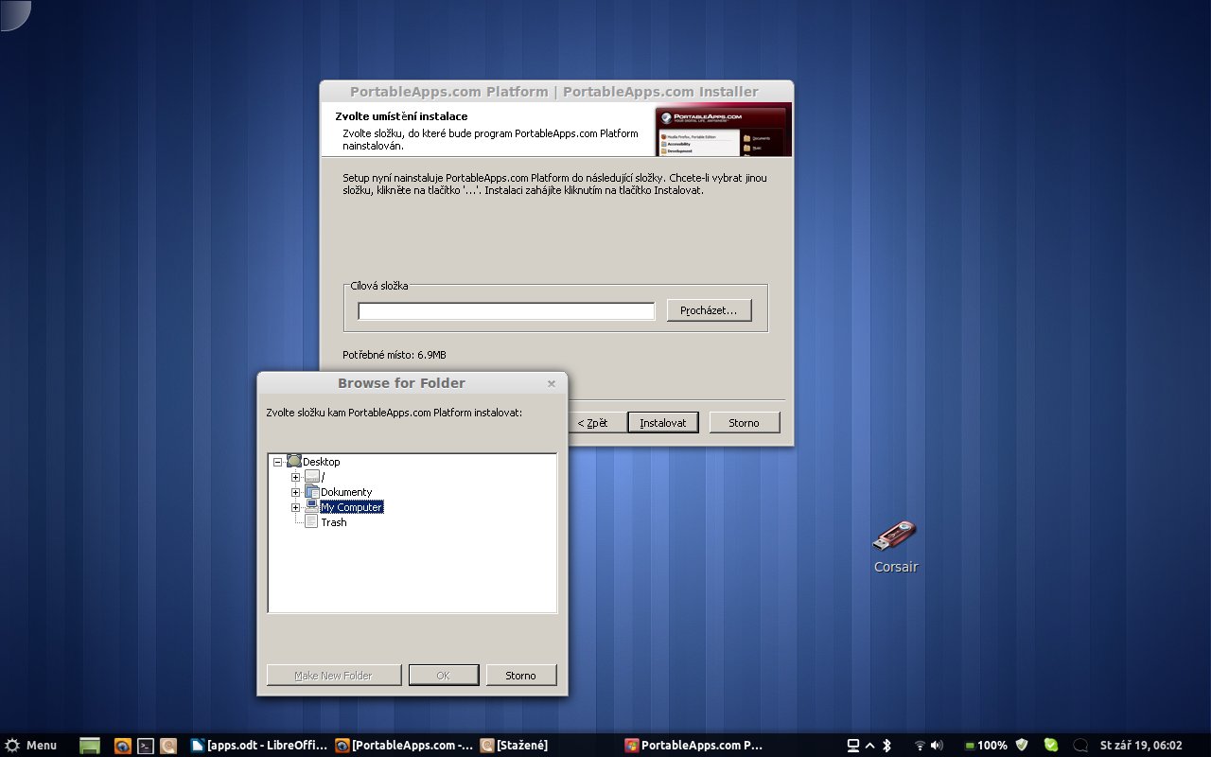Click the Wi-Fi signal icon in tray
This screenshot has height=757, width=1211.
pyautogui.click(x=920, y=746)
